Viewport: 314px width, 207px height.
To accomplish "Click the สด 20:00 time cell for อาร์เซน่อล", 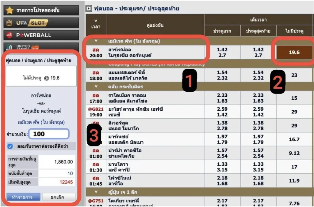I will [96, 52].
